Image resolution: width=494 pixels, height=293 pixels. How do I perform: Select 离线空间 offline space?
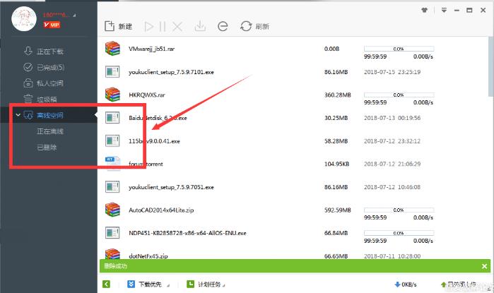pos(49,115)
